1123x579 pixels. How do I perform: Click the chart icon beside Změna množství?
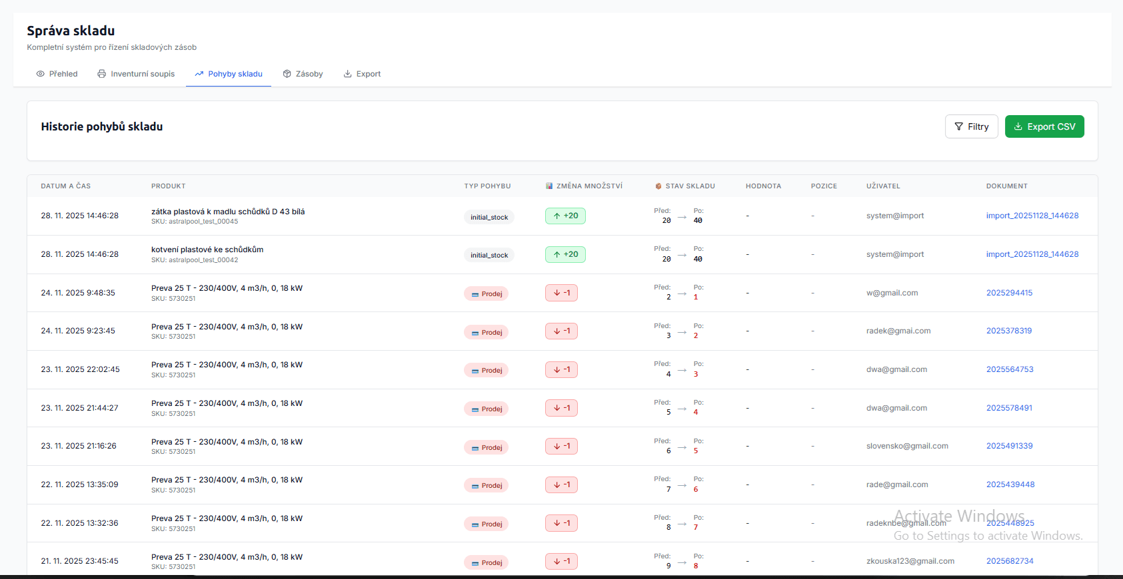coord(549,186)
